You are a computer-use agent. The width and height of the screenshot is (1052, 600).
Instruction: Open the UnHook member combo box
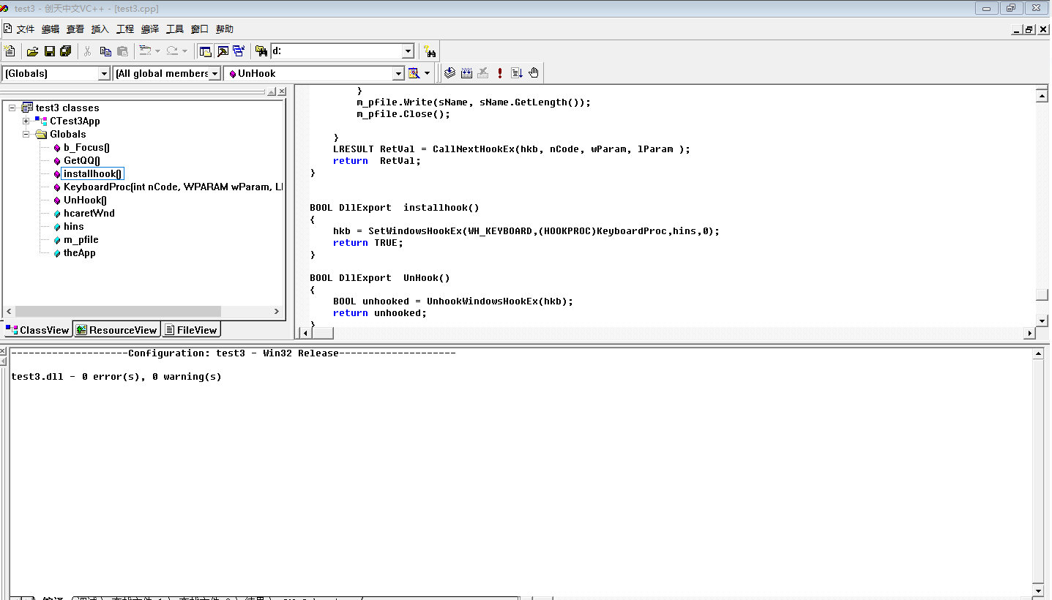point(314,73)
